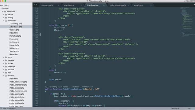Open Accounting.php in the sidebar
The image size is (195, 110).
(16, 24)
